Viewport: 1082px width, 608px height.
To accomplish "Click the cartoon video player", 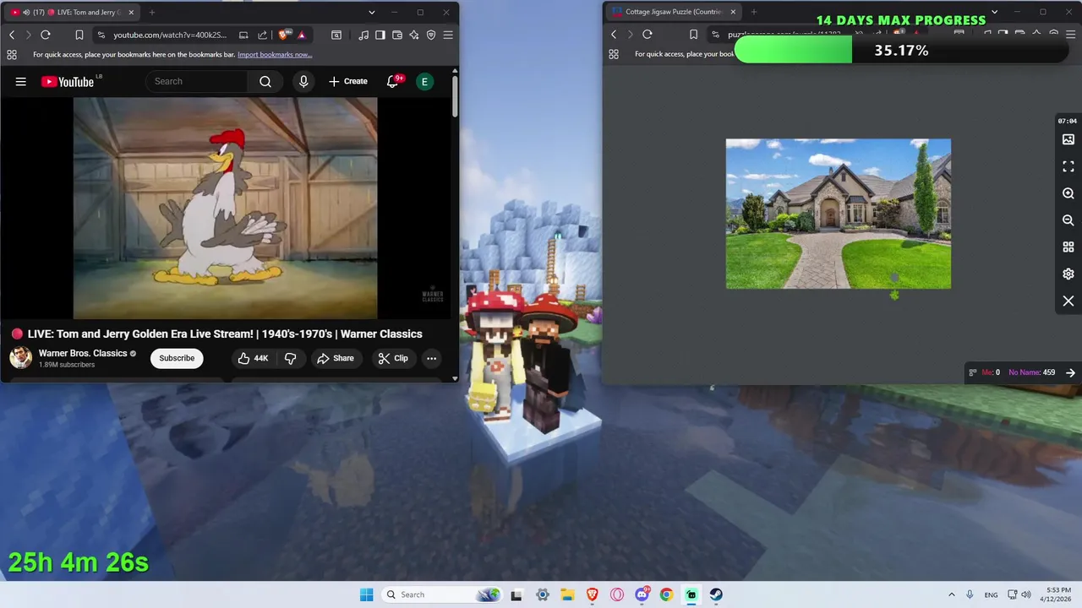I will [225, 208].
